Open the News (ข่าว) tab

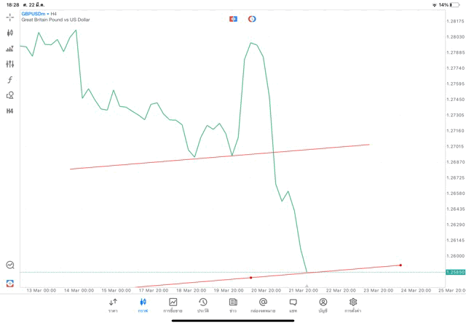click(233, 305)
